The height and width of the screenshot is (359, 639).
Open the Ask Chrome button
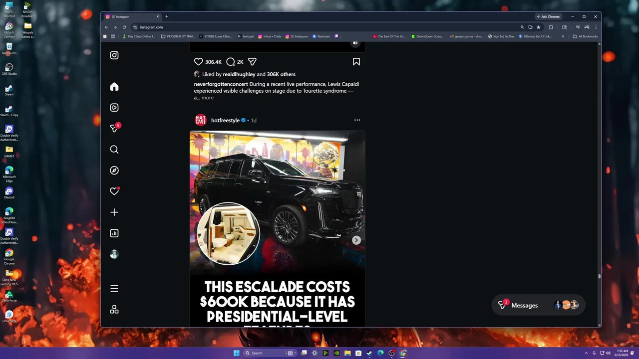coord(548,16)
